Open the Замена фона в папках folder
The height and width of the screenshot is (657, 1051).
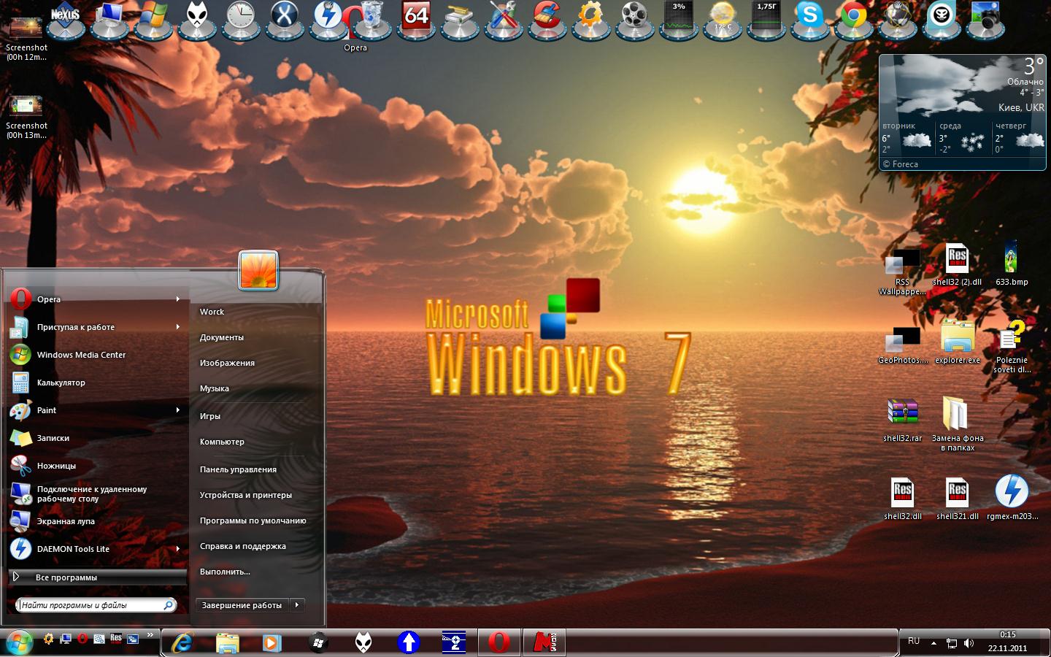coord(958,423)
